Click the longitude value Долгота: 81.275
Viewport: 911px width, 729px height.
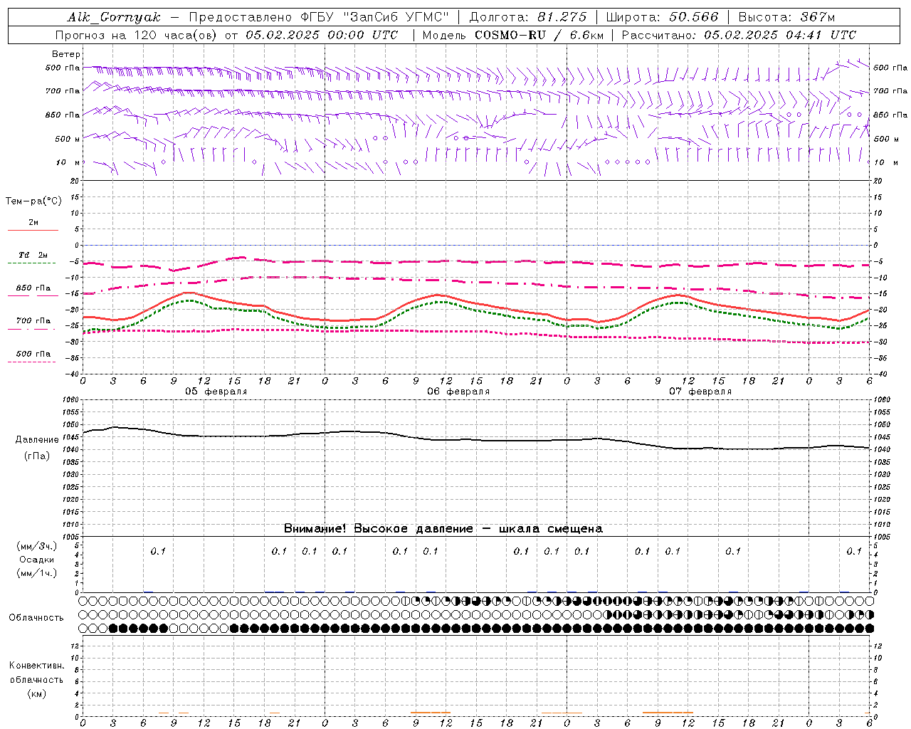click(528, 17)
